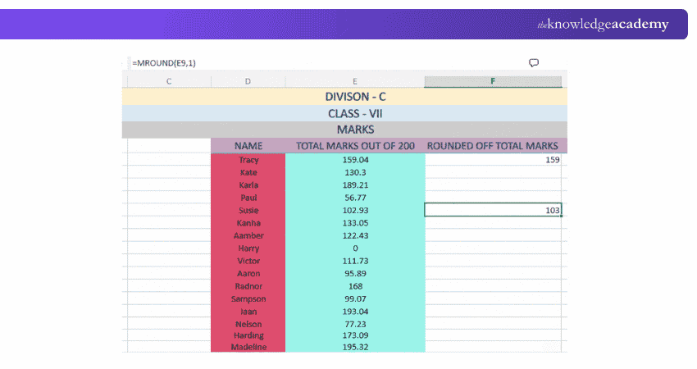
Task: Click the DIVISON - C title cell
Action: (344, 97)
